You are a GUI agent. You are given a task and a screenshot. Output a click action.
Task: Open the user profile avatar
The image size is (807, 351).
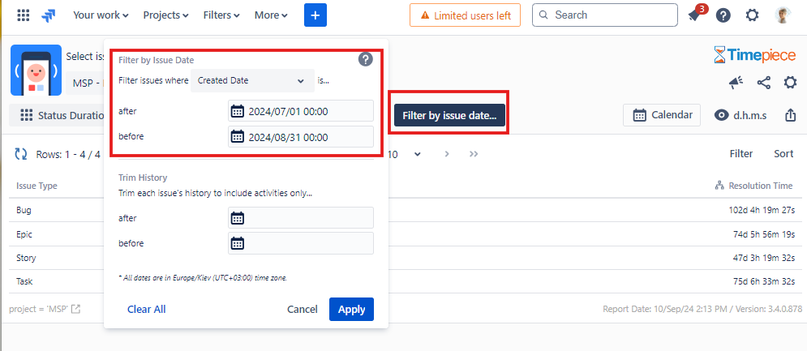coord(783,15)
